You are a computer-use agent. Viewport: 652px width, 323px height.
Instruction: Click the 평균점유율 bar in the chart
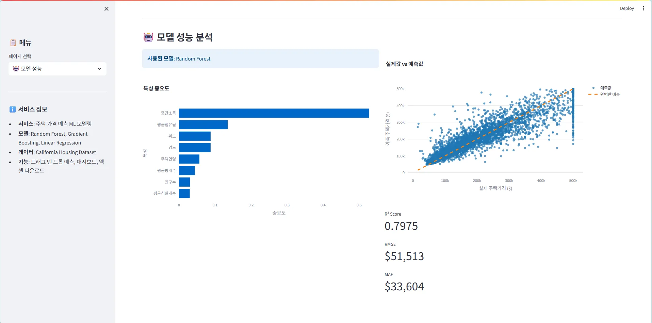203,125
